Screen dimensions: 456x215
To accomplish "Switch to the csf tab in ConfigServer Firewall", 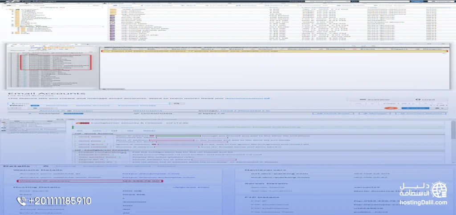I will coord(114,131).
